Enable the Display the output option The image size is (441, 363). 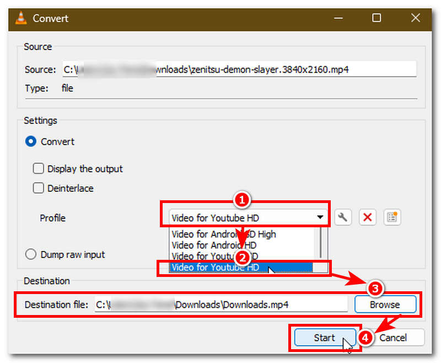[x=39, y=169]
